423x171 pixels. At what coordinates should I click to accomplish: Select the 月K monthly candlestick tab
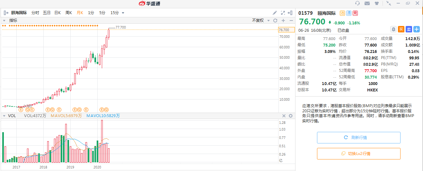[80, 13]
